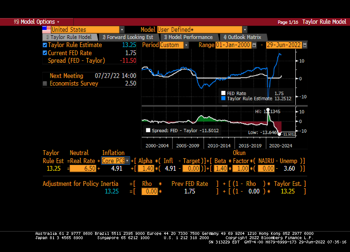This screenshot has height=252, width=350.
Task: Toggle the Current FED Rate checkbox
Action: tap(45, 53)
